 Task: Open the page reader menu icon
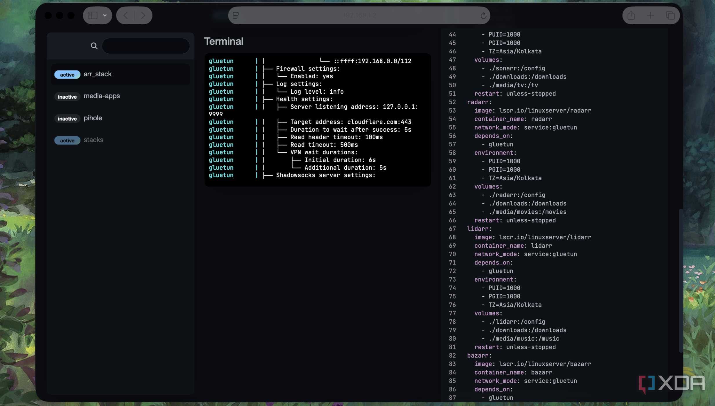pyautogui.click(x=236, y=15)
